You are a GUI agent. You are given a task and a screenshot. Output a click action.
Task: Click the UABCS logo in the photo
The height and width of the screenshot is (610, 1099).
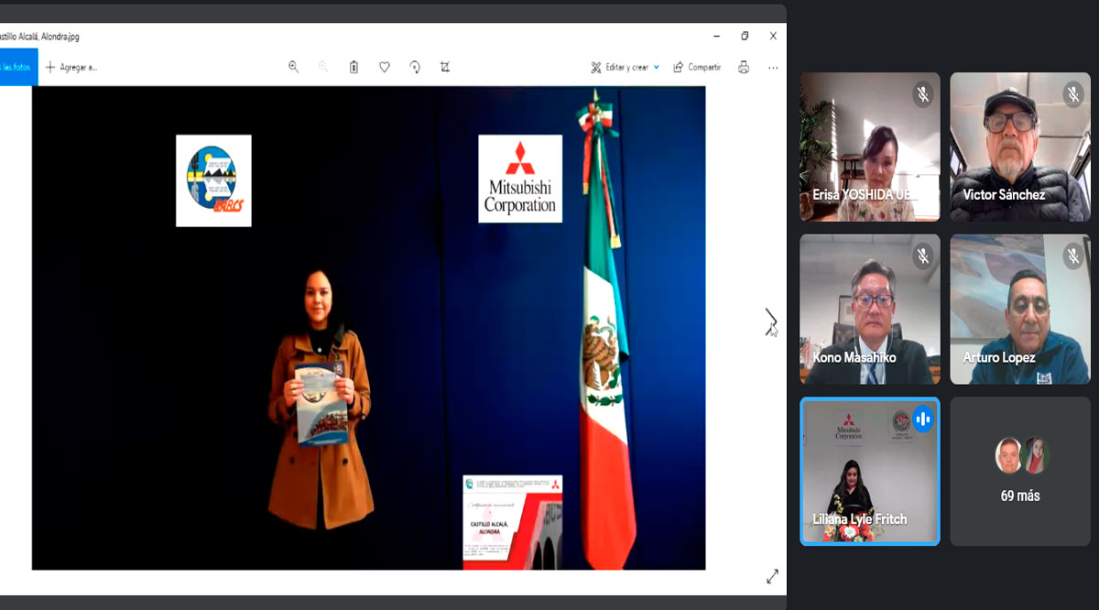213,180
